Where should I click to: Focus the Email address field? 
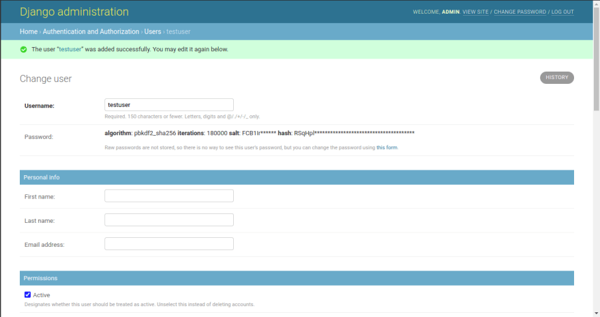click(x=169, y=244)
